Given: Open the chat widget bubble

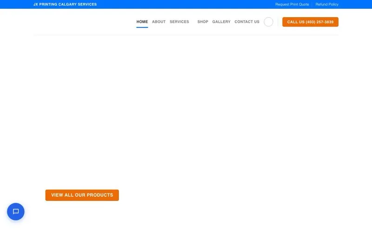Looking at the screenshot, I should (x=16, y=212).
